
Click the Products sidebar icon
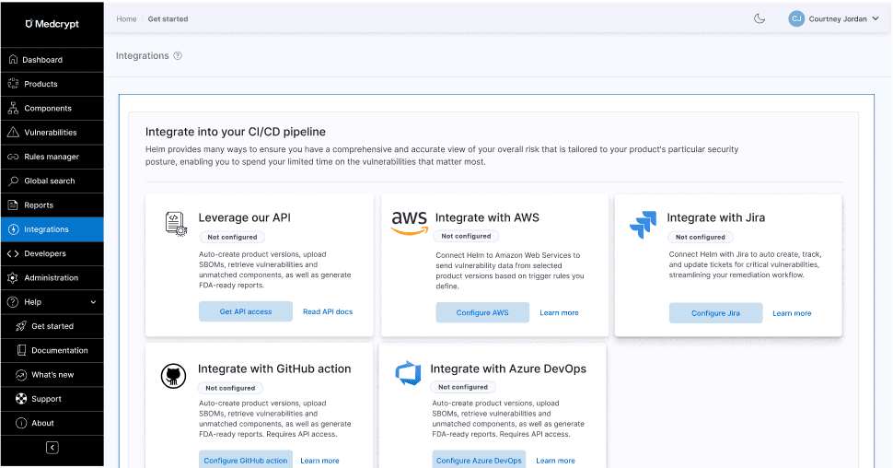[13, 84]
